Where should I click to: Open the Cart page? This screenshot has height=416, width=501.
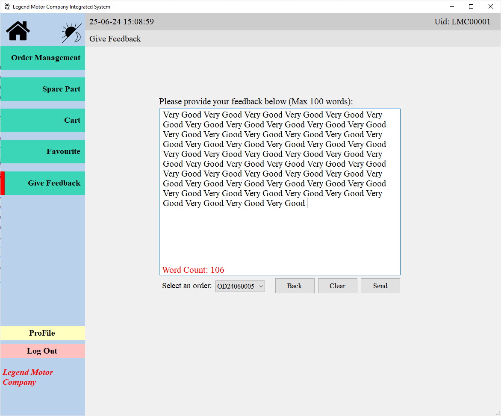click(x=42, y=120)
